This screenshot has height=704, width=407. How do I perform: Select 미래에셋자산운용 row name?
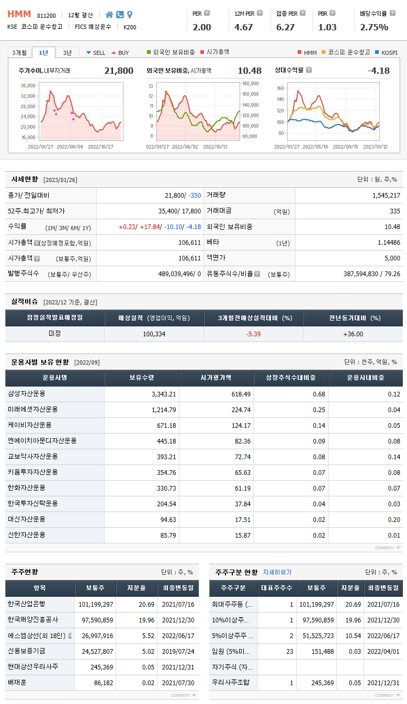33,410
